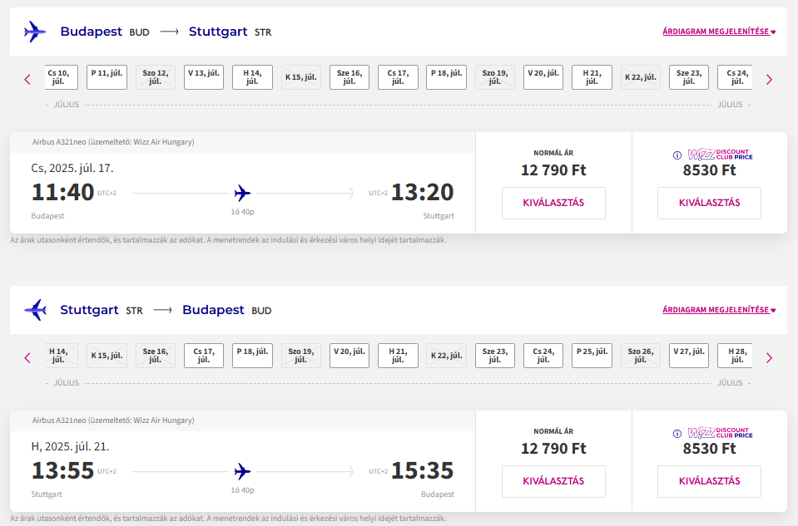This screenshot has height=526, width=798.
Task: Click previous dates arrow for outbound flight
Action: pyautogui.click(x=27, y=79)
